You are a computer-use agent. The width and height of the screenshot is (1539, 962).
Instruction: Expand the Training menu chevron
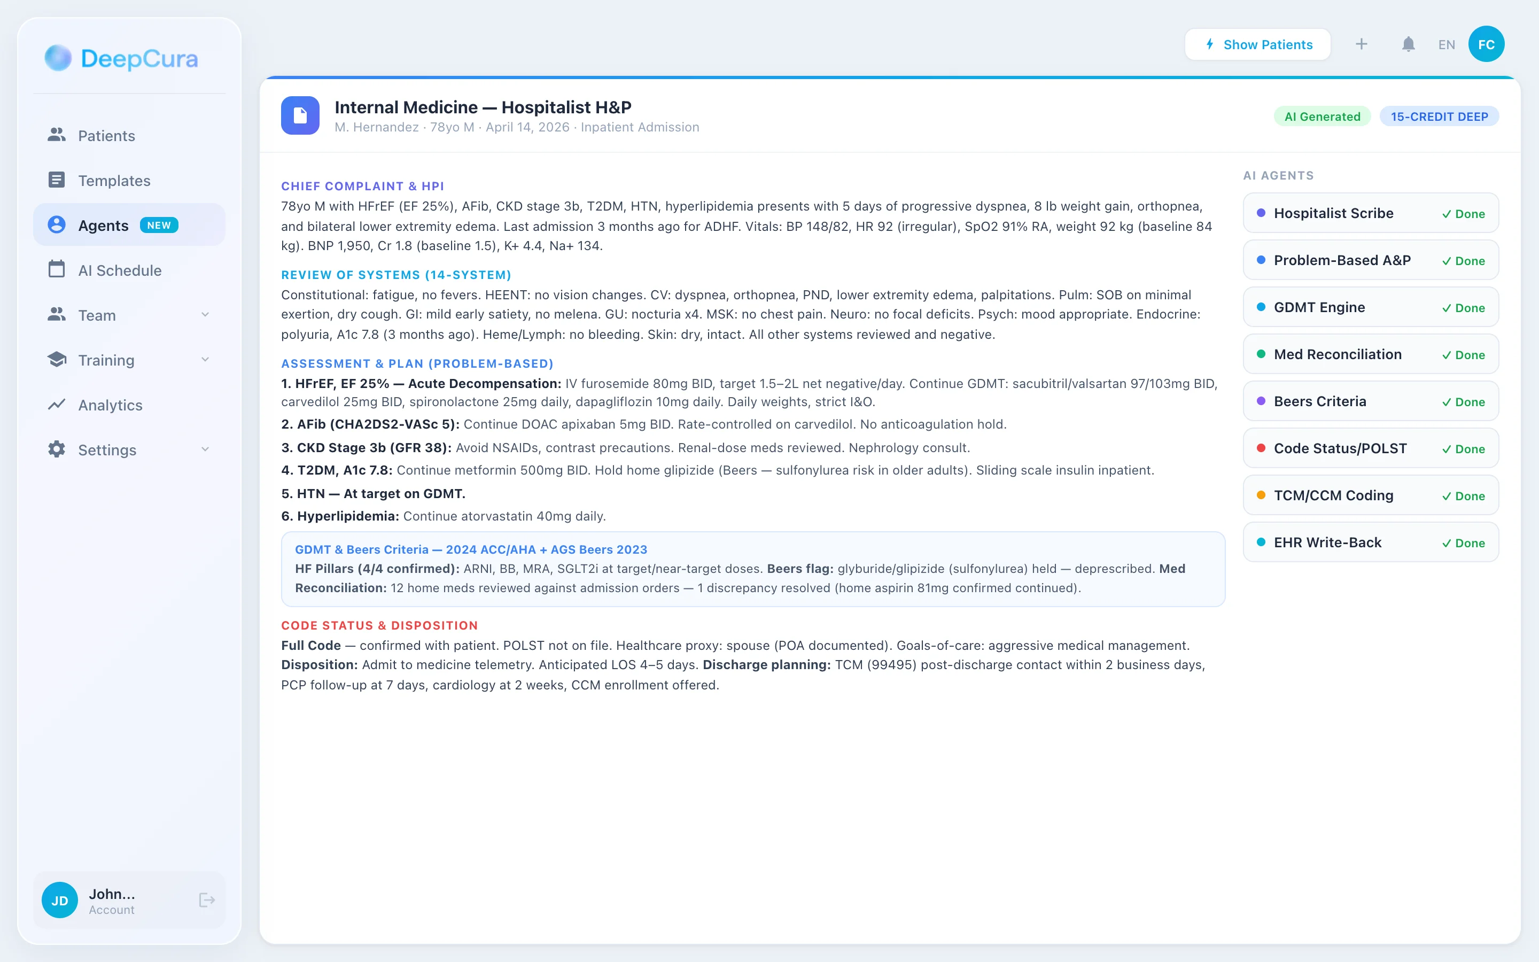[205, 360]
